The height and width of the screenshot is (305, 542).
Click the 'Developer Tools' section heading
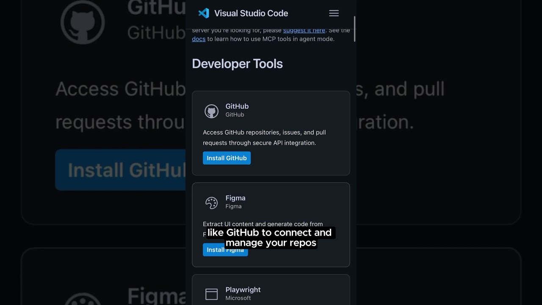pos(237,64)
